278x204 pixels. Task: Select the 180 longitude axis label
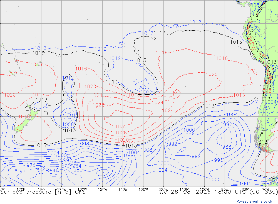(41, 190)
